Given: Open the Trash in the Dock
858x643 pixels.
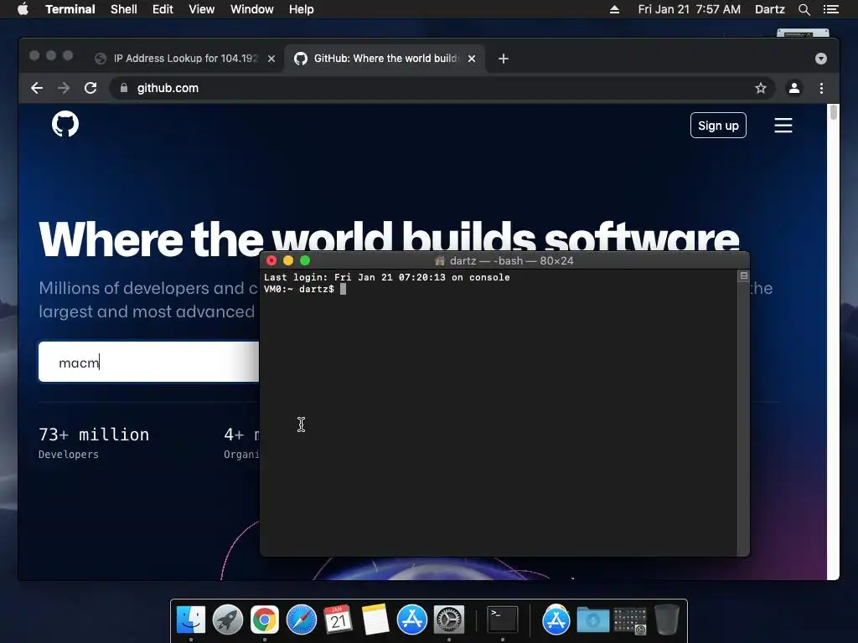Looking at the screenshot, I should [667, 620].
